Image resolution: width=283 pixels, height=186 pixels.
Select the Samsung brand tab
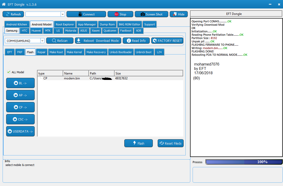coord(12,31)
